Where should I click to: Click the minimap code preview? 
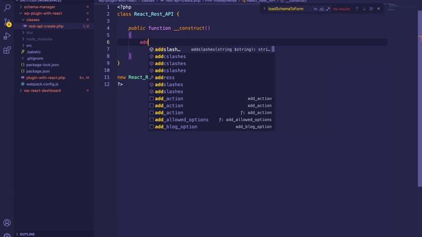(x=392, y=7)
